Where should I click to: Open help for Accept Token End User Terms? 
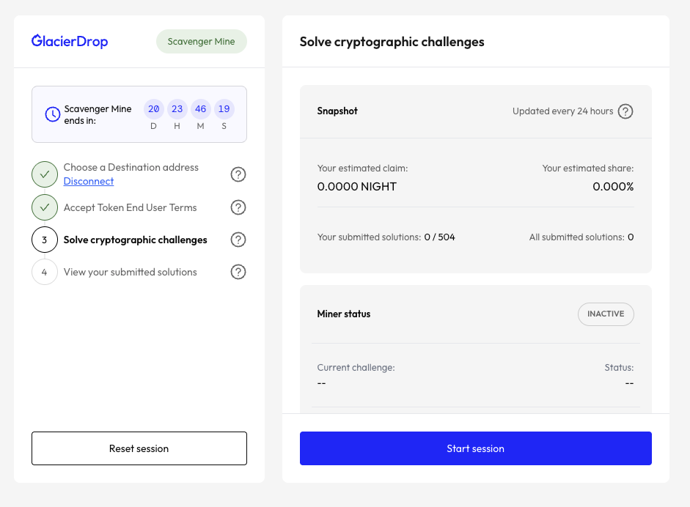[238, 207]
